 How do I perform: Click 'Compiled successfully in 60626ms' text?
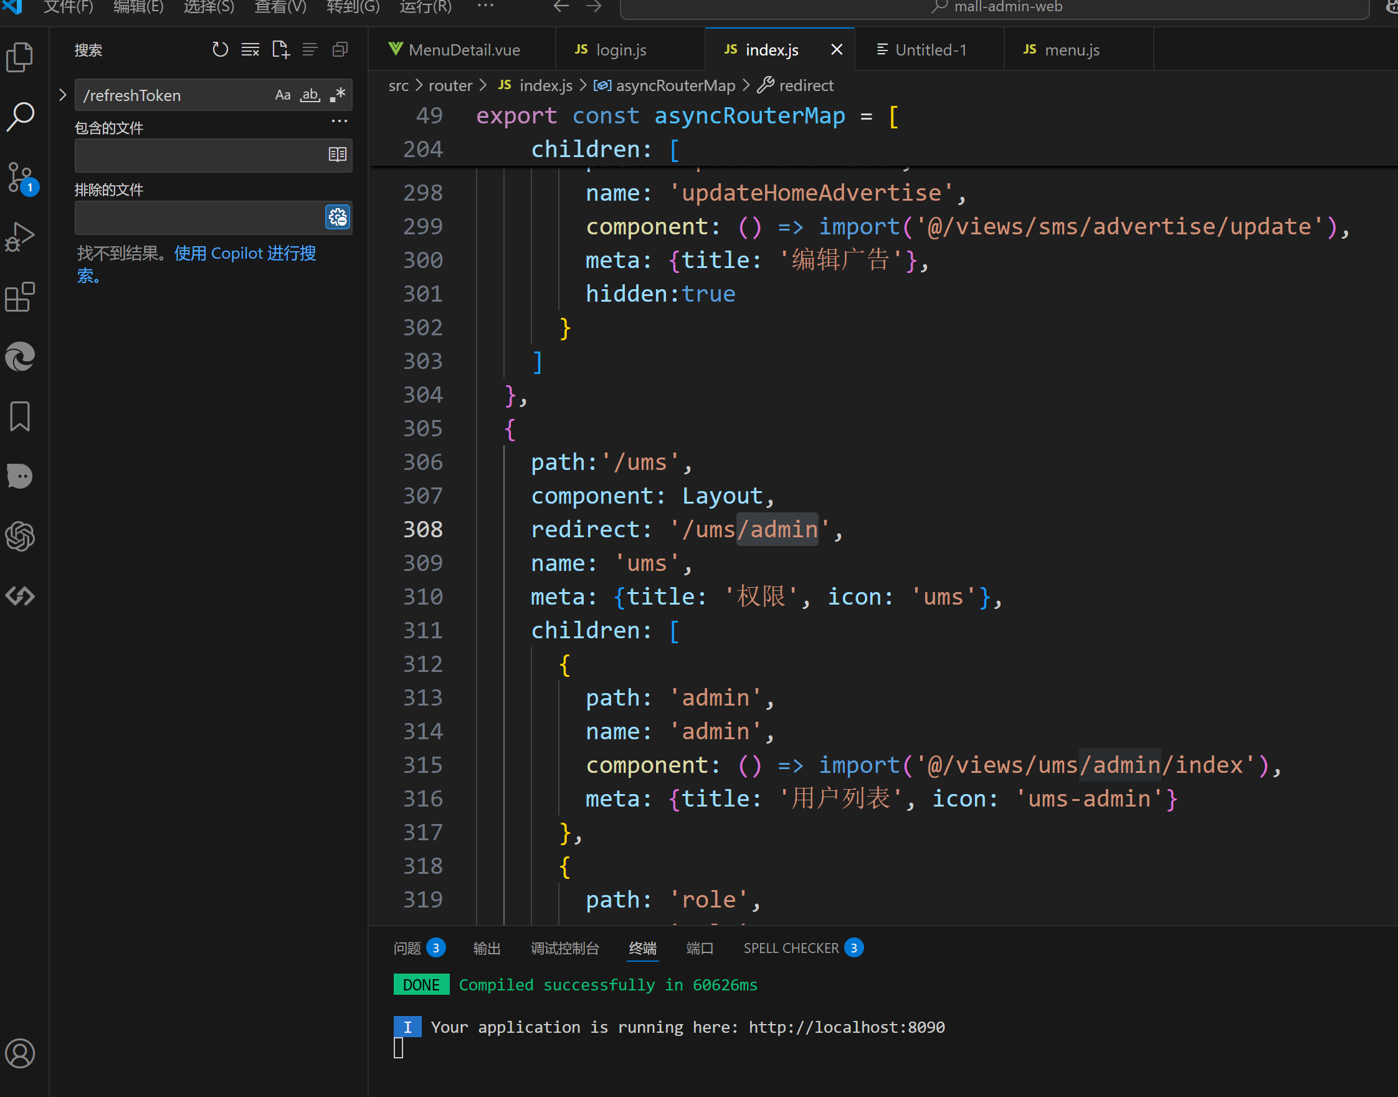tap(608, 985)
